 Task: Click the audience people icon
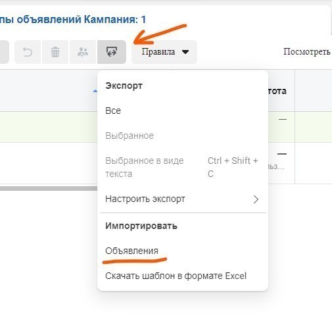[83, 52]
